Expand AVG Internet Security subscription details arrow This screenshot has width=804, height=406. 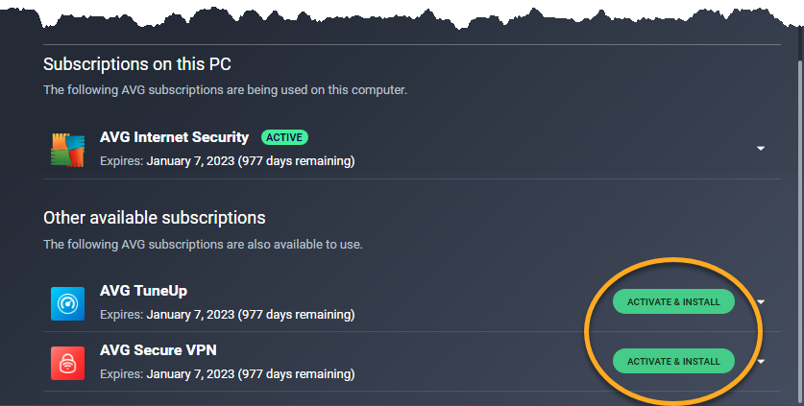[x=761, y=149]
